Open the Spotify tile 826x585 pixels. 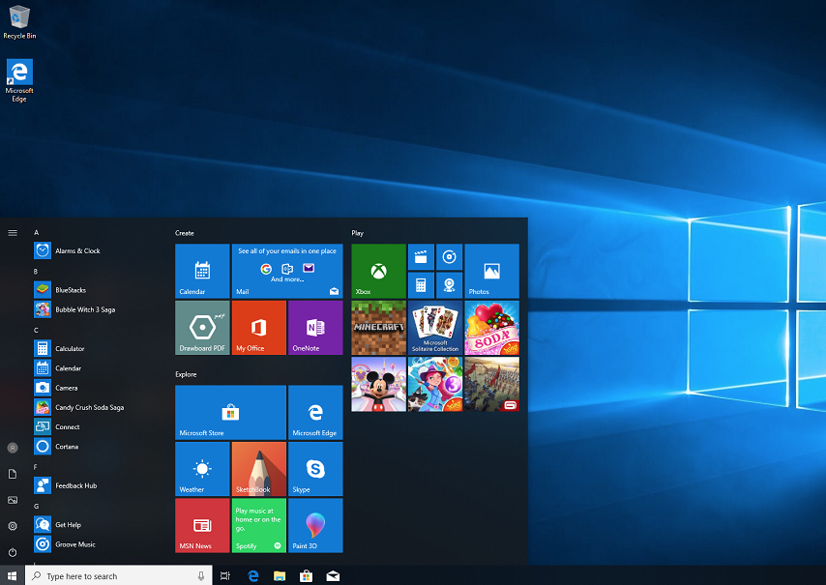pyautogui.click(x=258, y=525)
